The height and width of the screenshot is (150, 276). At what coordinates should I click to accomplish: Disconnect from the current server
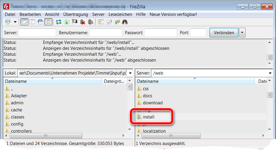tap(83, 22)
